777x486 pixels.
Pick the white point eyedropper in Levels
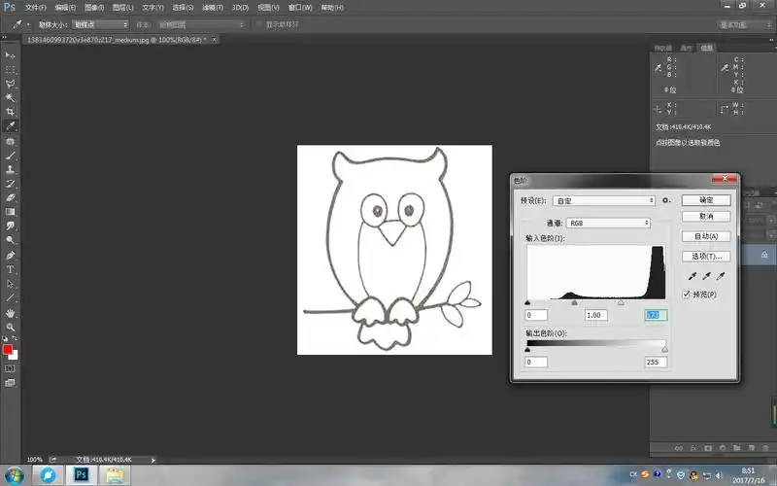coord(721,276)
